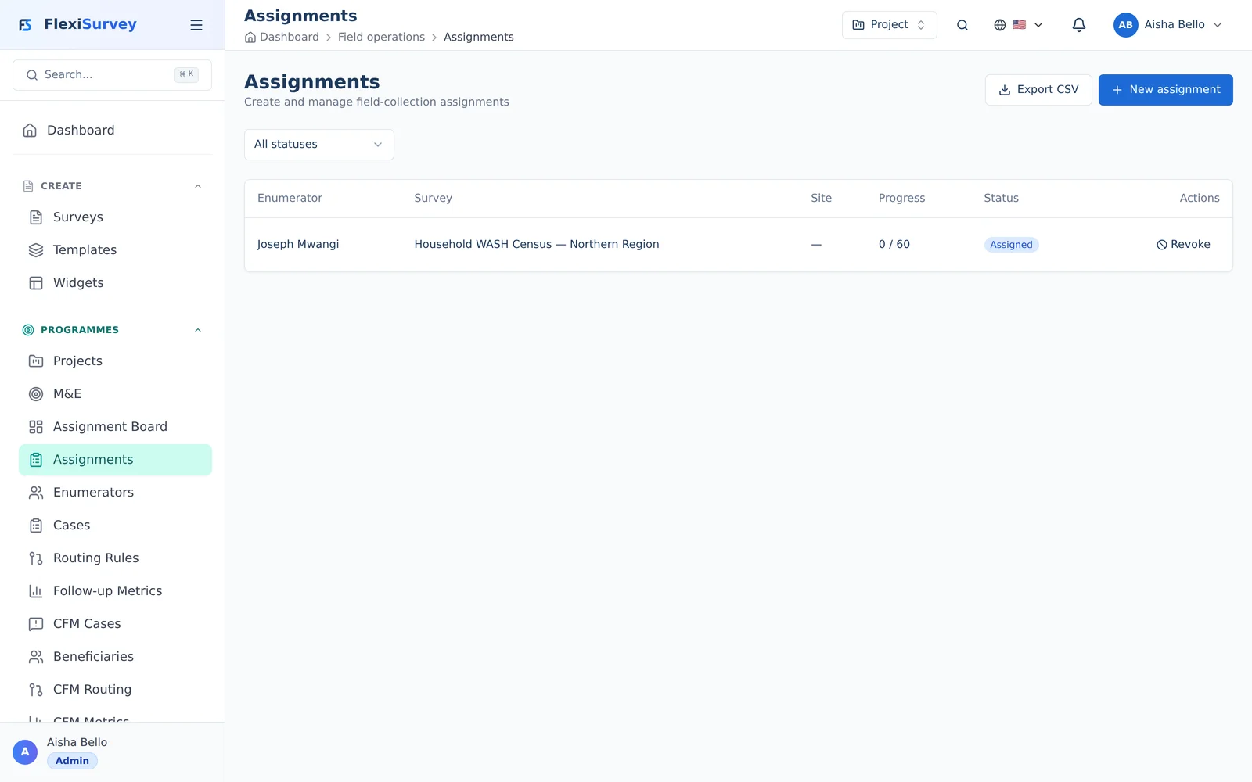This screenshot has height=782, width=1252.
Task: Click the AB user avatar in the header
Action: click(x=1125, y=25)
